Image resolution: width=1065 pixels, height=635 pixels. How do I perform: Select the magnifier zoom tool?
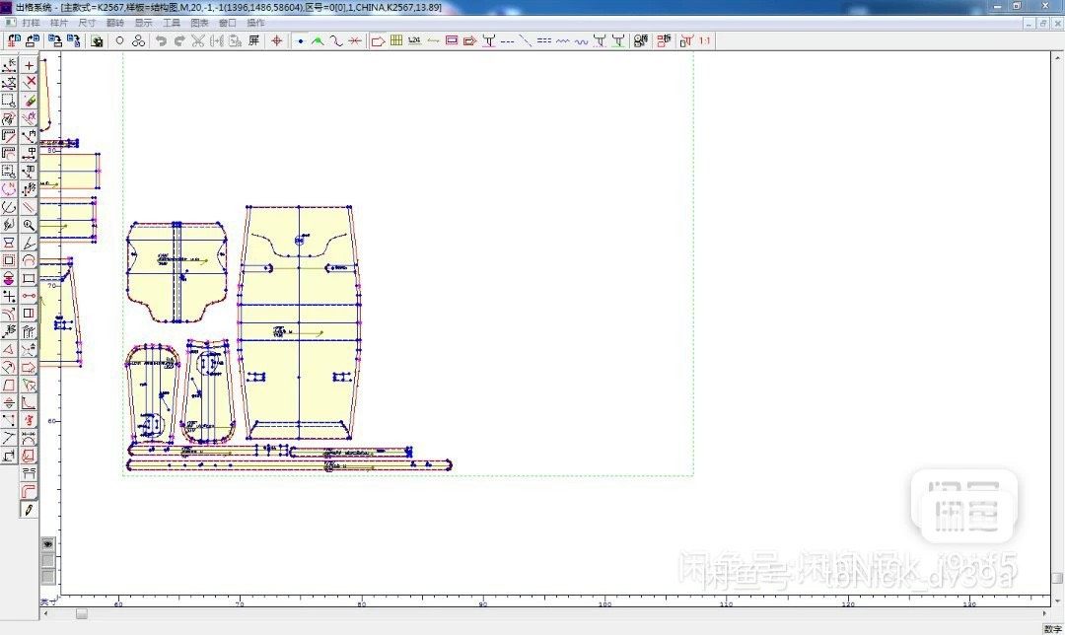click(30, 225)
